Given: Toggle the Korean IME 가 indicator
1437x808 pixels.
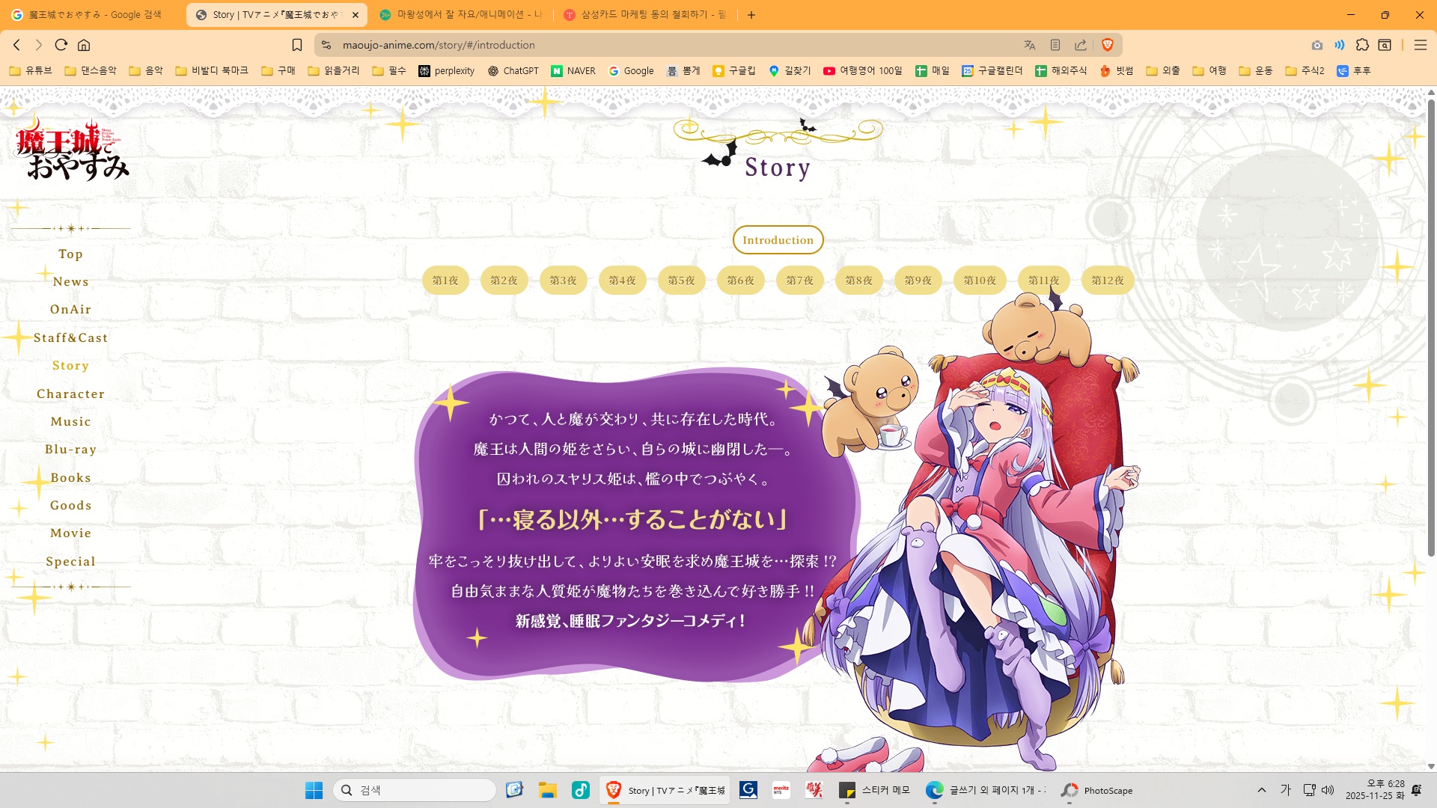Looking at the screenshot, I should click(x=1286, y=790).
